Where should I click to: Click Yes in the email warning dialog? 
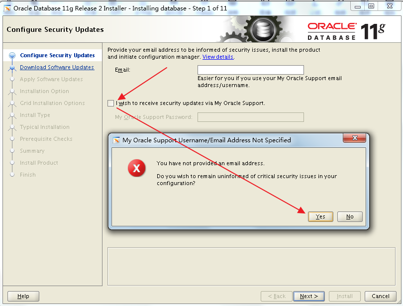320,216
